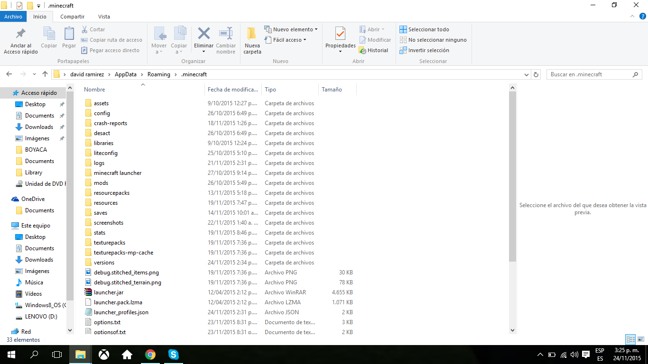
Task: Select the crash-reports folder
Action: (110, 123)
